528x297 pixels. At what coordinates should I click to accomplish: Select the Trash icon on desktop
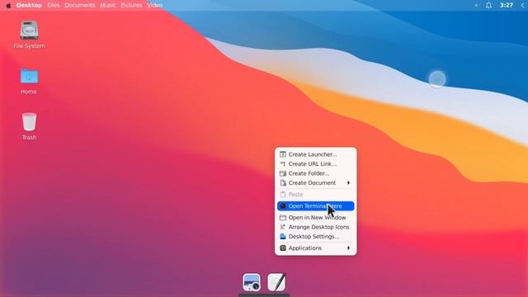(29, 121)
